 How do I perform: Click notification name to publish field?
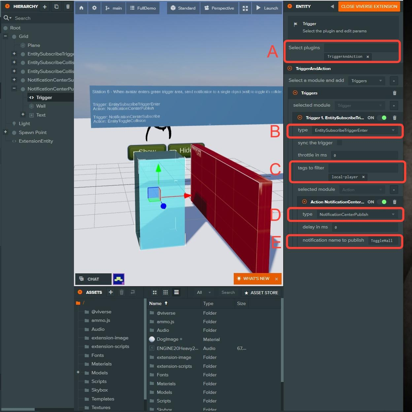click(383, 241)
